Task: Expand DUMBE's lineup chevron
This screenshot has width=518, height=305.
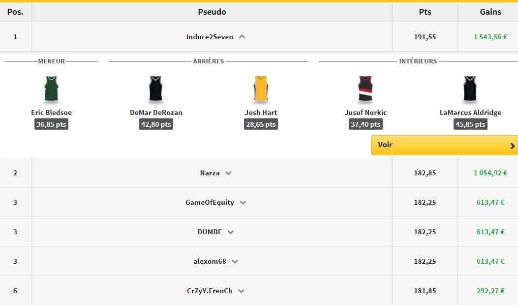Action: [x=231, y=232]
